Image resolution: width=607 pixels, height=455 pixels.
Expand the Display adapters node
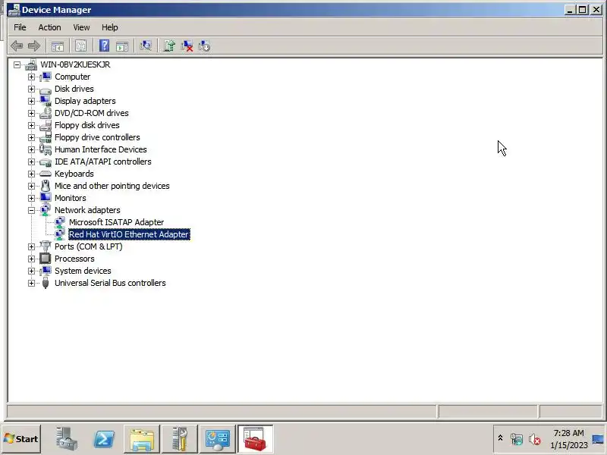[x=31, y=101]
